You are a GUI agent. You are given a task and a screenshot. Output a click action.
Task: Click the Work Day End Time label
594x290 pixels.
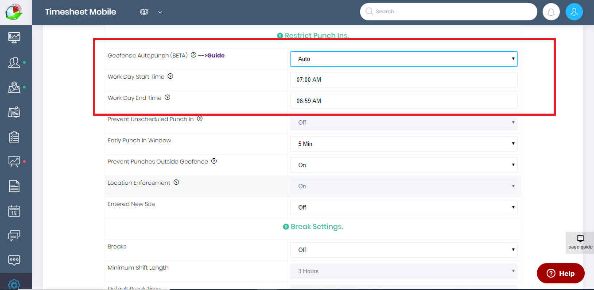click(x=135, y=98)
